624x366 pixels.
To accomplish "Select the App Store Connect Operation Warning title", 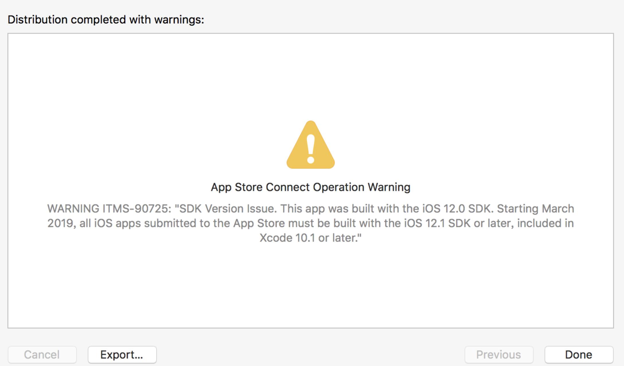I will click(x=311, y=187).
